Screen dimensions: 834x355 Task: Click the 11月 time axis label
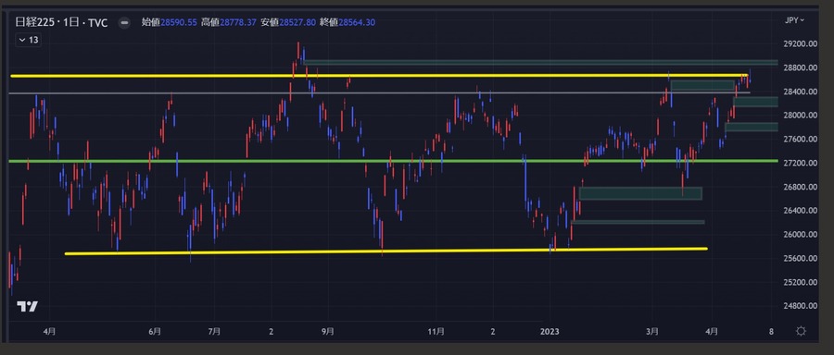tap(436, 332)
